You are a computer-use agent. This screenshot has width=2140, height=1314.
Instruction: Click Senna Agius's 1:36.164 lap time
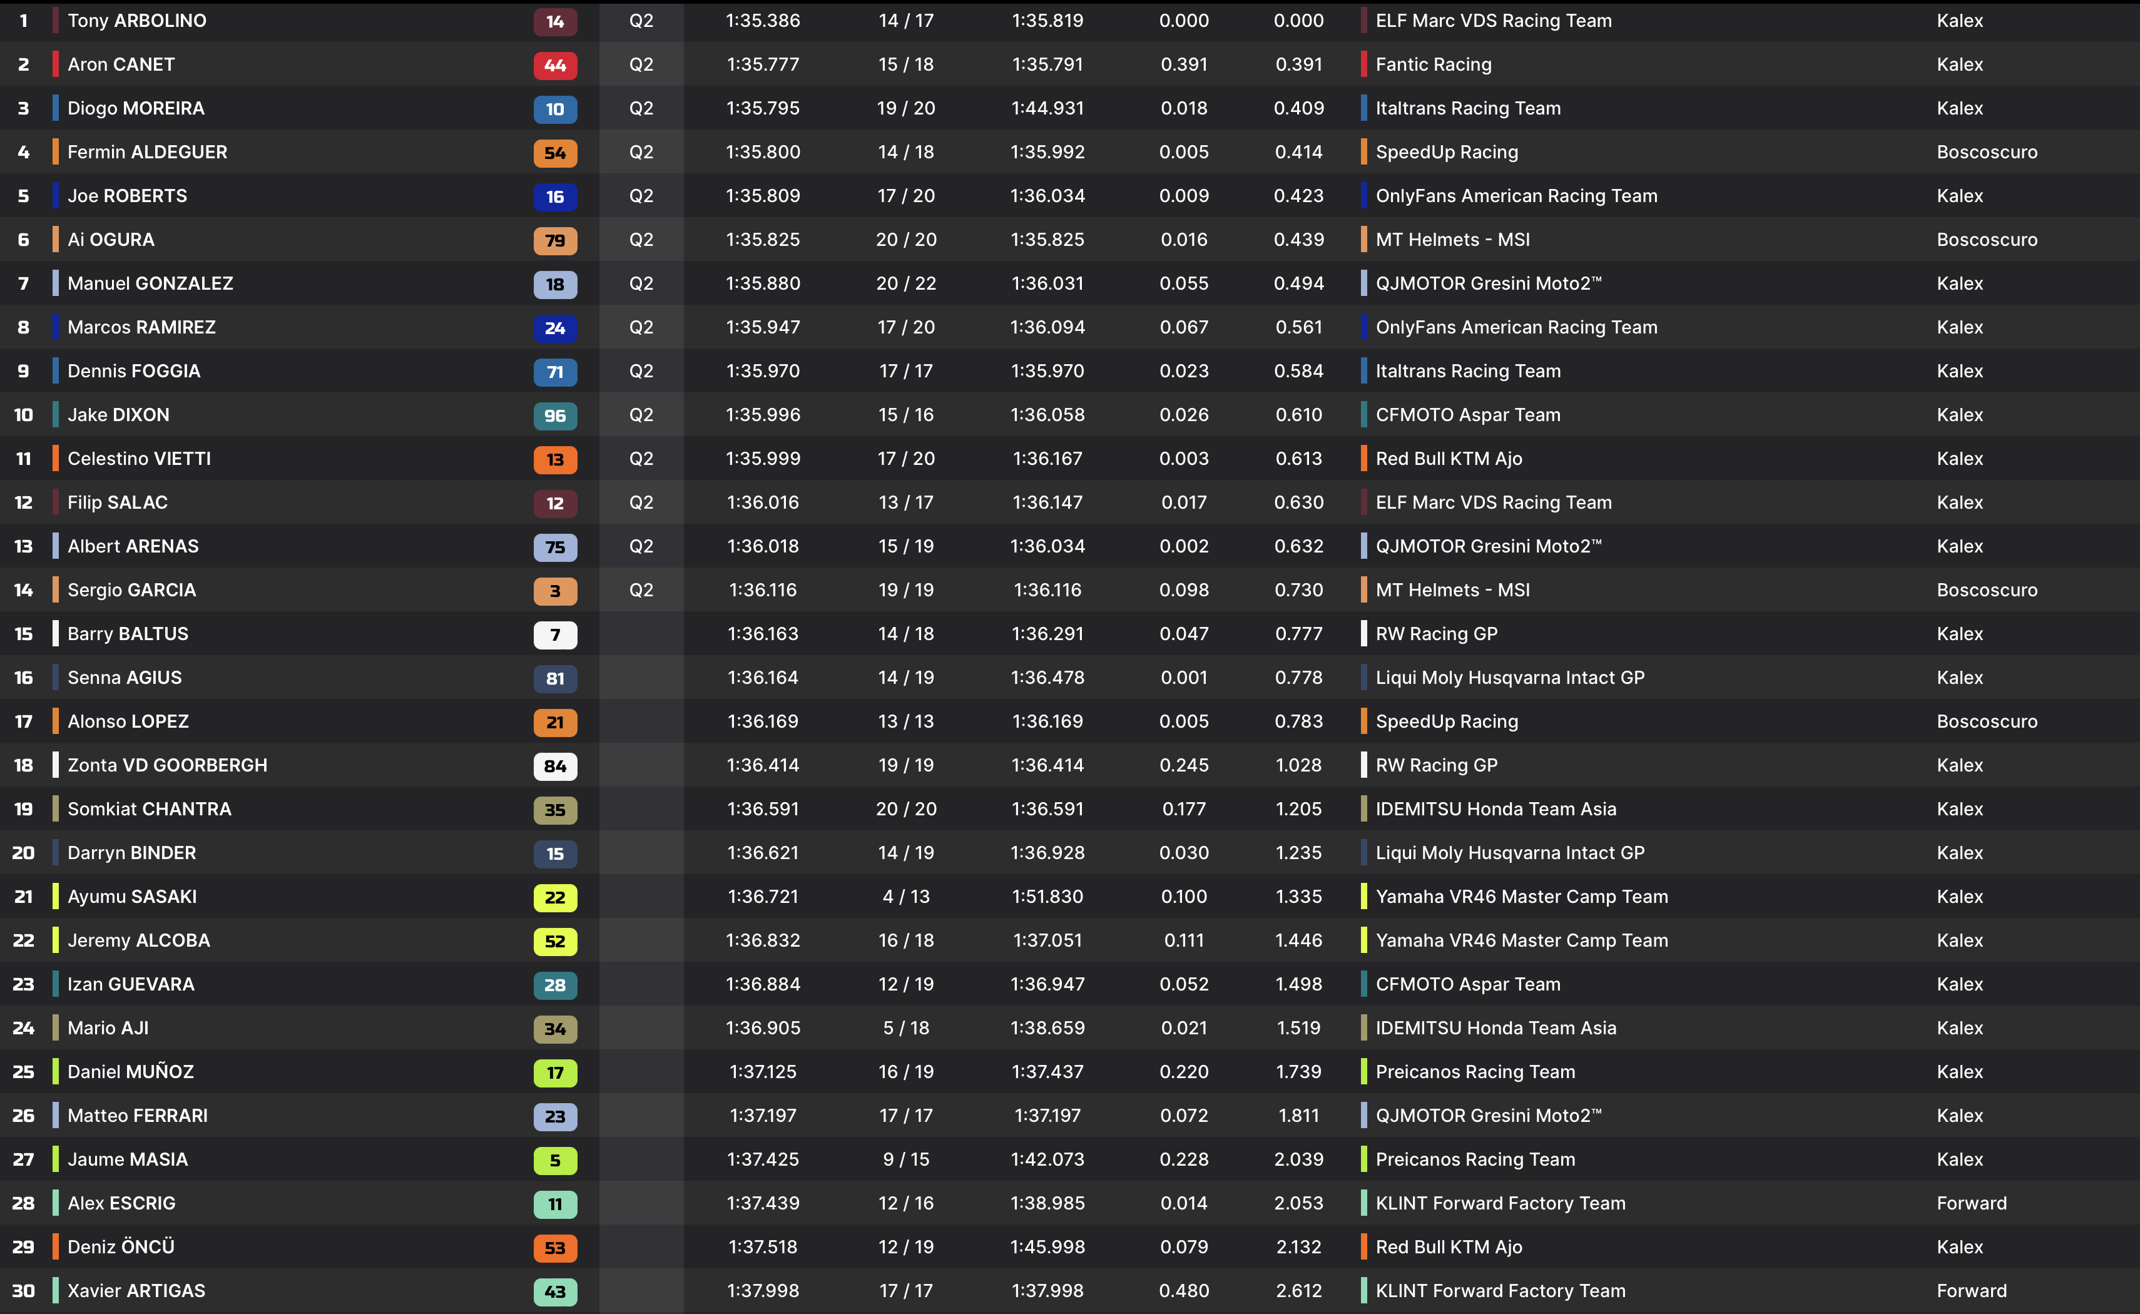pos(762,678)
